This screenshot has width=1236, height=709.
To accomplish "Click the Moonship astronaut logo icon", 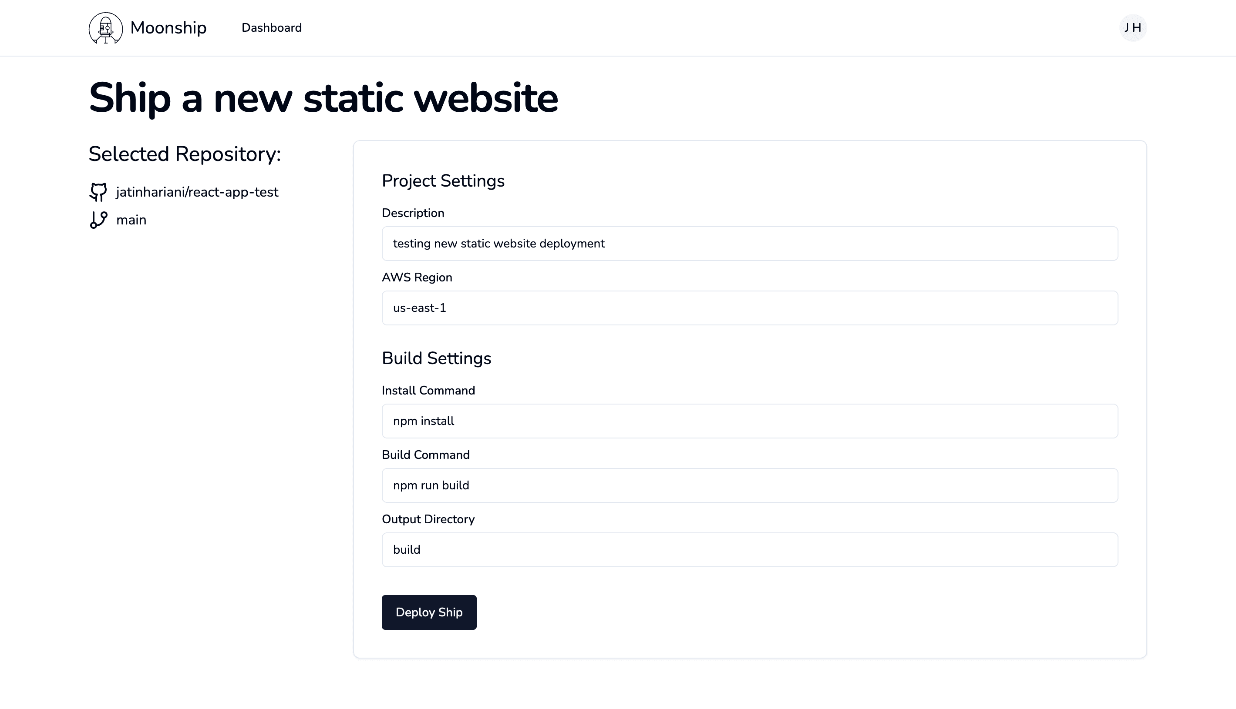I will 106,28.
